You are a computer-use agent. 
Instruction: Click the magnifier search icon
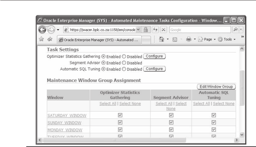[x=235, y=30]
